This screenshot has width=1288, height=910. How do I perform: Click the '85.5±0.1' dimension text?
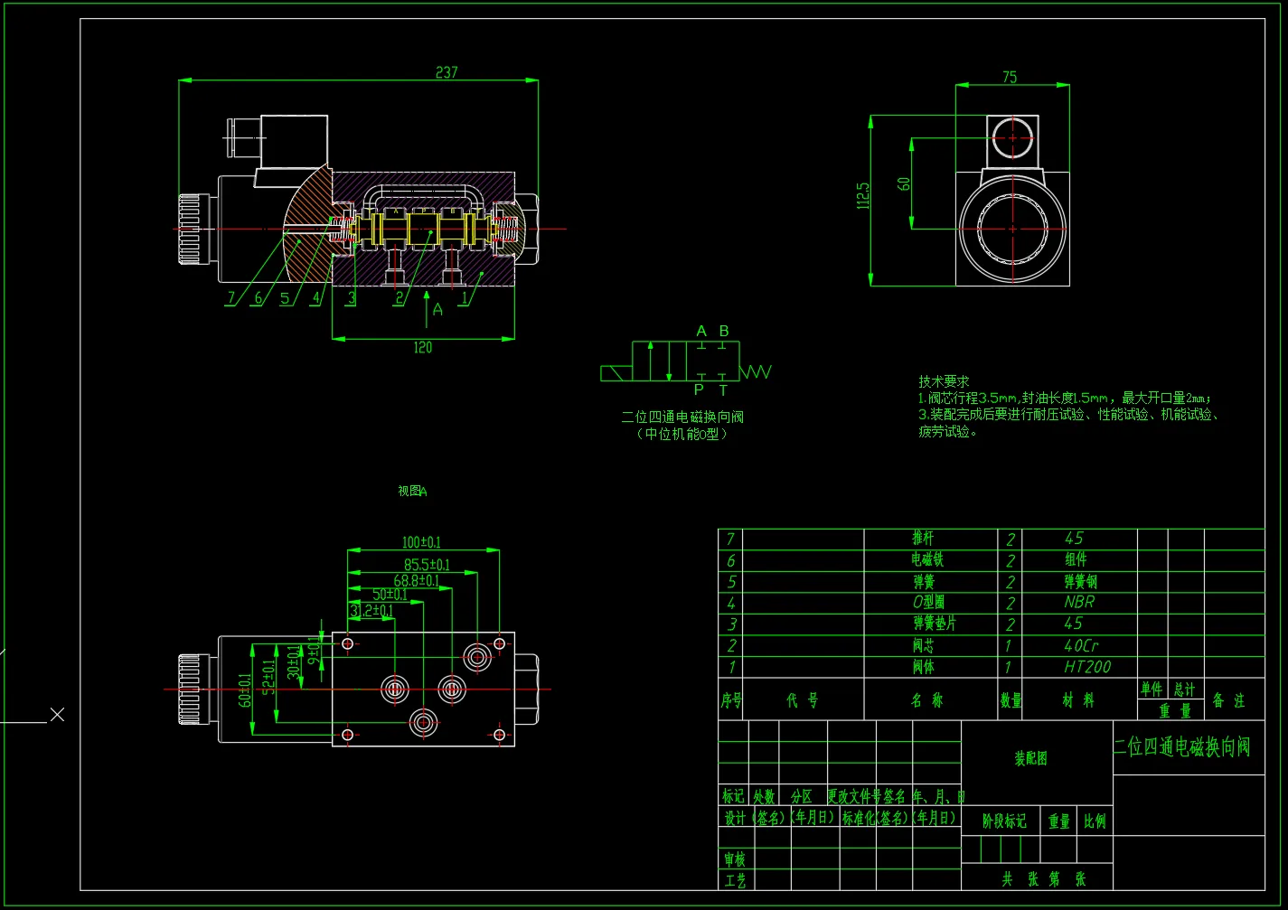point(427,565)
